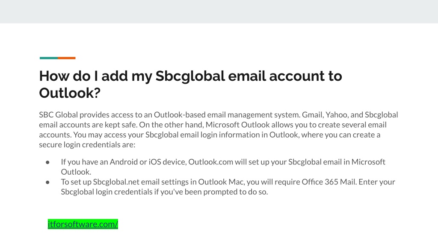Image resolution: width=438 pixels, height=246 pixels.
Task: Click the gray banner at the slide top
Action: [x=219, y=12]
